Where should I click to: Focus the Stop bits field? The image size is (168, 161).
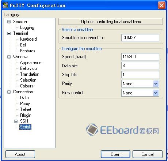(140, 75)
